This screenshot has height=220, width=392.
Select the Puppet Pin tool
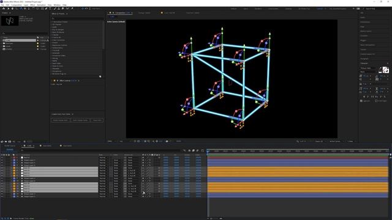pos(72,9)
